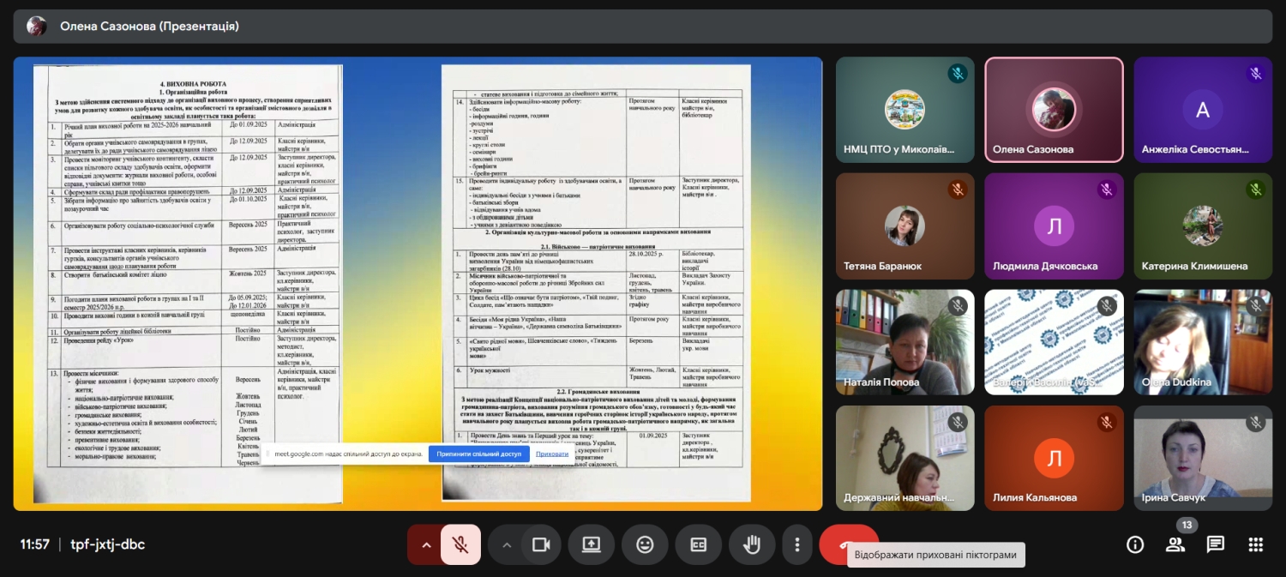Open the activities grid icon

click(1255, 544)
